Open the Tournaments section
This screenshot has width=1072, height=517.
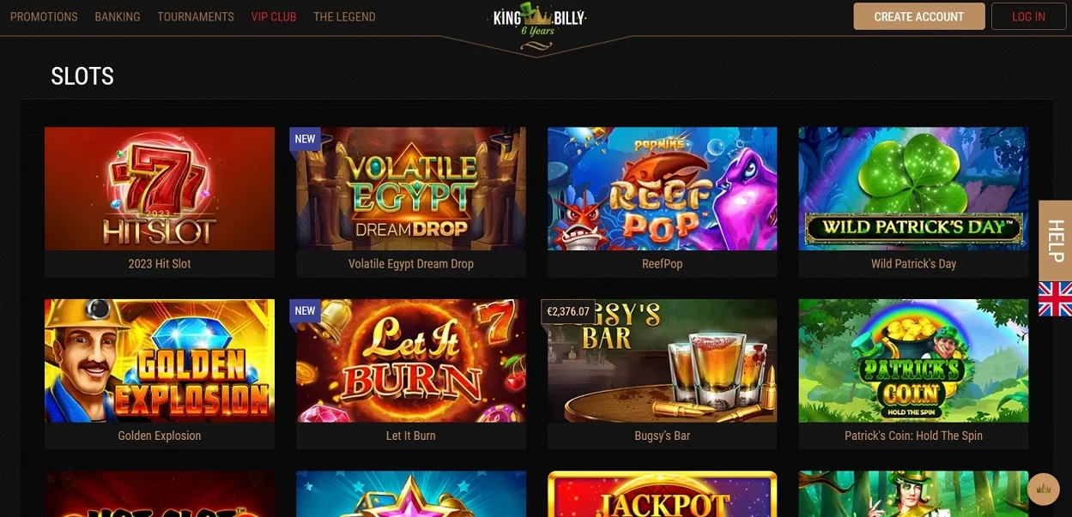196,16
